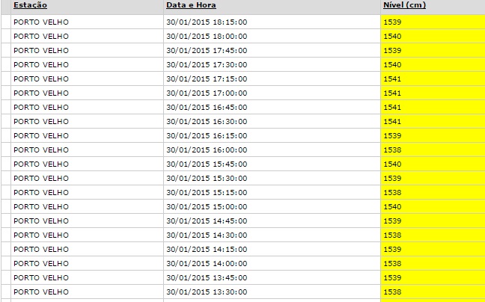The width and height of the screenshot is (485, 302).
Task: Click the 30/01/2015 15:00:00 timestamp
Action: (x=207, y=207)
